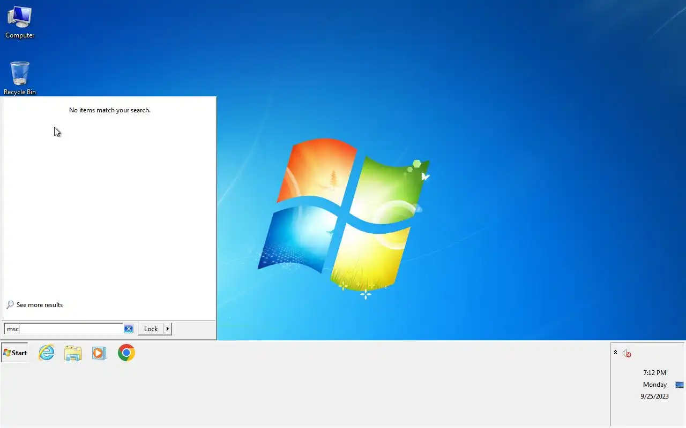
Task: Launch Windows Media Player from taskbar
Action: tap(99, 353)
